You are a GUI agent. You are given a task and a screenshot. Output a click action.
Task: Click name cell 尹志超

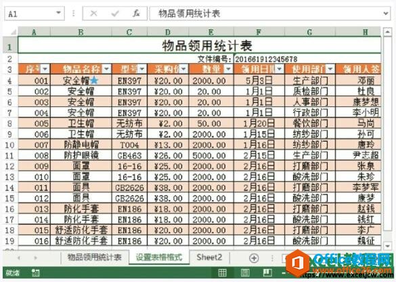pyautogui.click(x=358, y=155)
